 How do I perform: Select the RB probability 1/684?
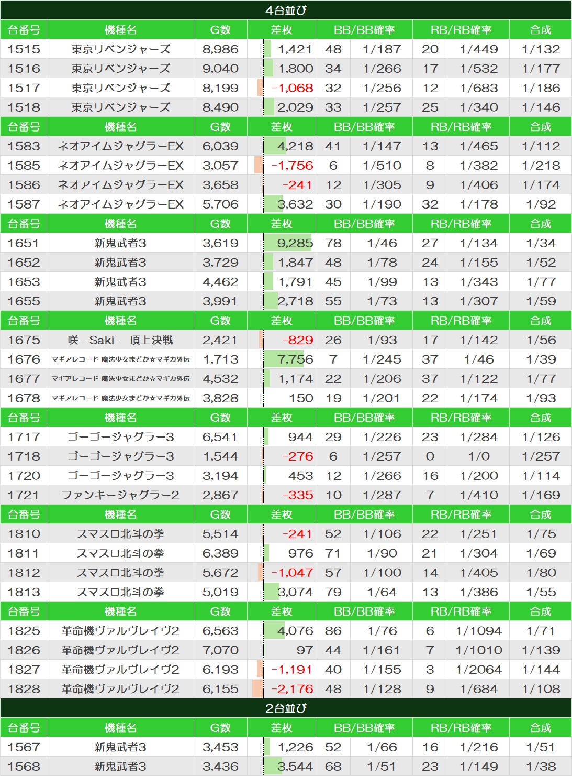click(479, 689)
